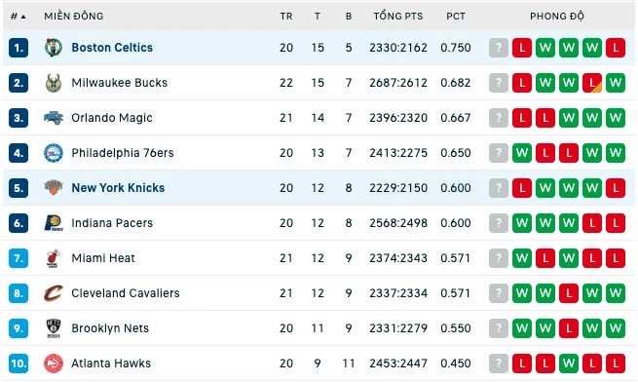Click the Boston Celtics team logo
Screen dimensions: 638x382
54,48
